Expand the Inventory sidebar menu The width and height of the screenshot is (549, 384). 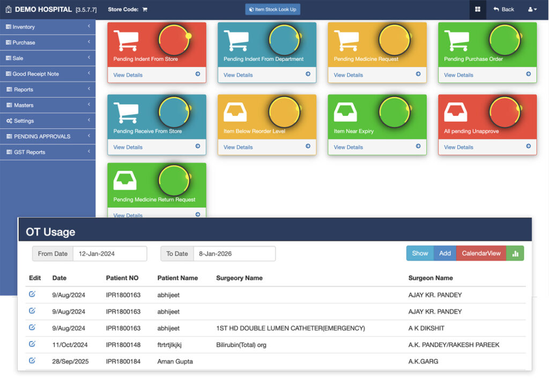coord(48,27)
